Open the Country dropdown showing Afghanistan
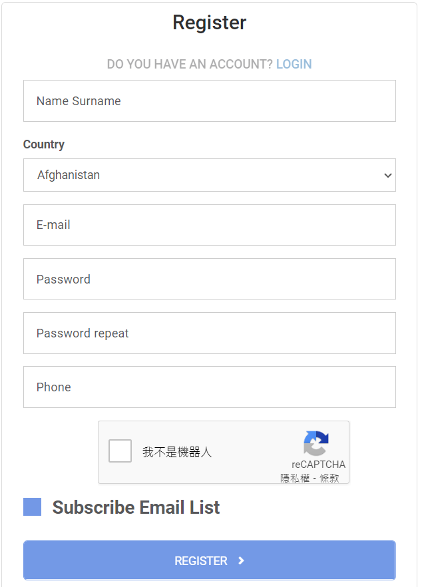 (209, 175)
